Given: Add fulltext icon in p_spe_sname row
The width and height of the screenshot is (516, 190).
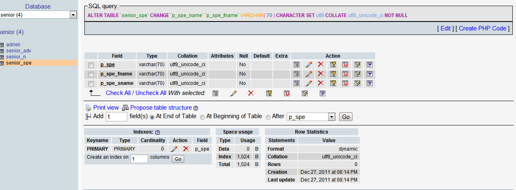Looking at the screenshot, I should (369, 83).
